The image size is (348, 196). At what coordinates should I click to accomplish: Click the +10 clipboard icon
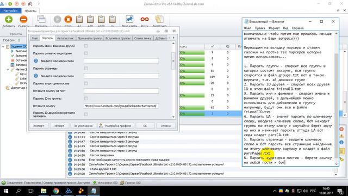tap(90, 20)
